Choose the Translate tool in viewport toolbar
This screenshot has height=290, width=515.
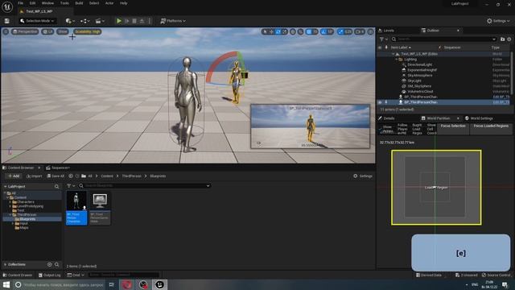tap(272, 31)
